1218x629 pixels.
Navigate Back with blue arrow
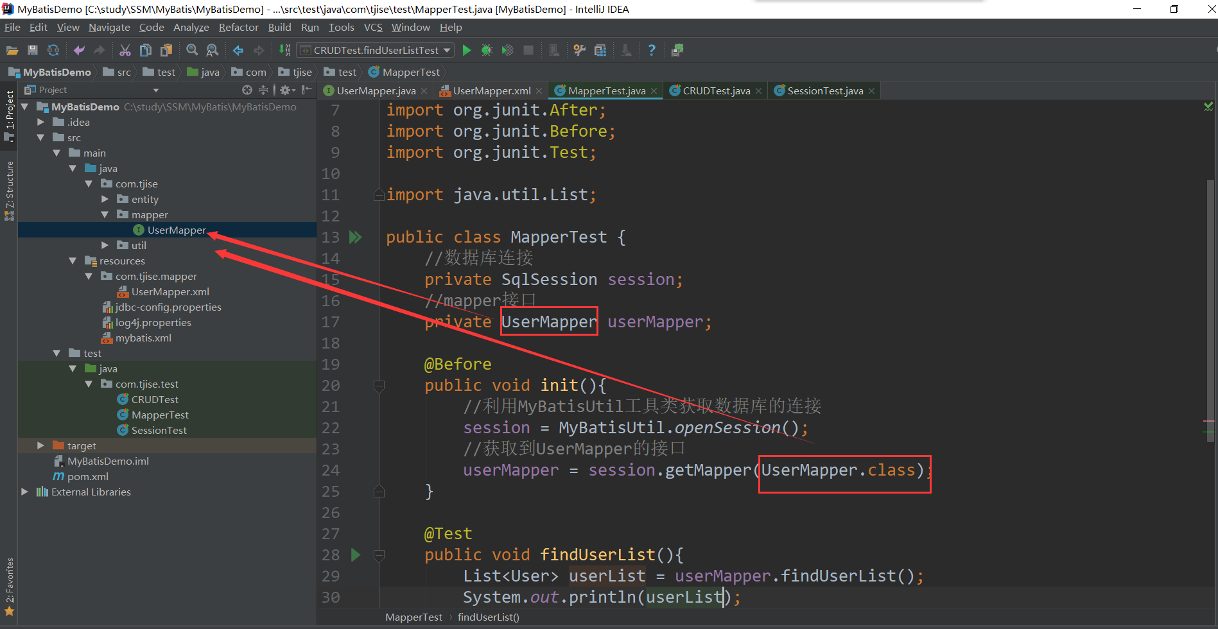(238, 50)
